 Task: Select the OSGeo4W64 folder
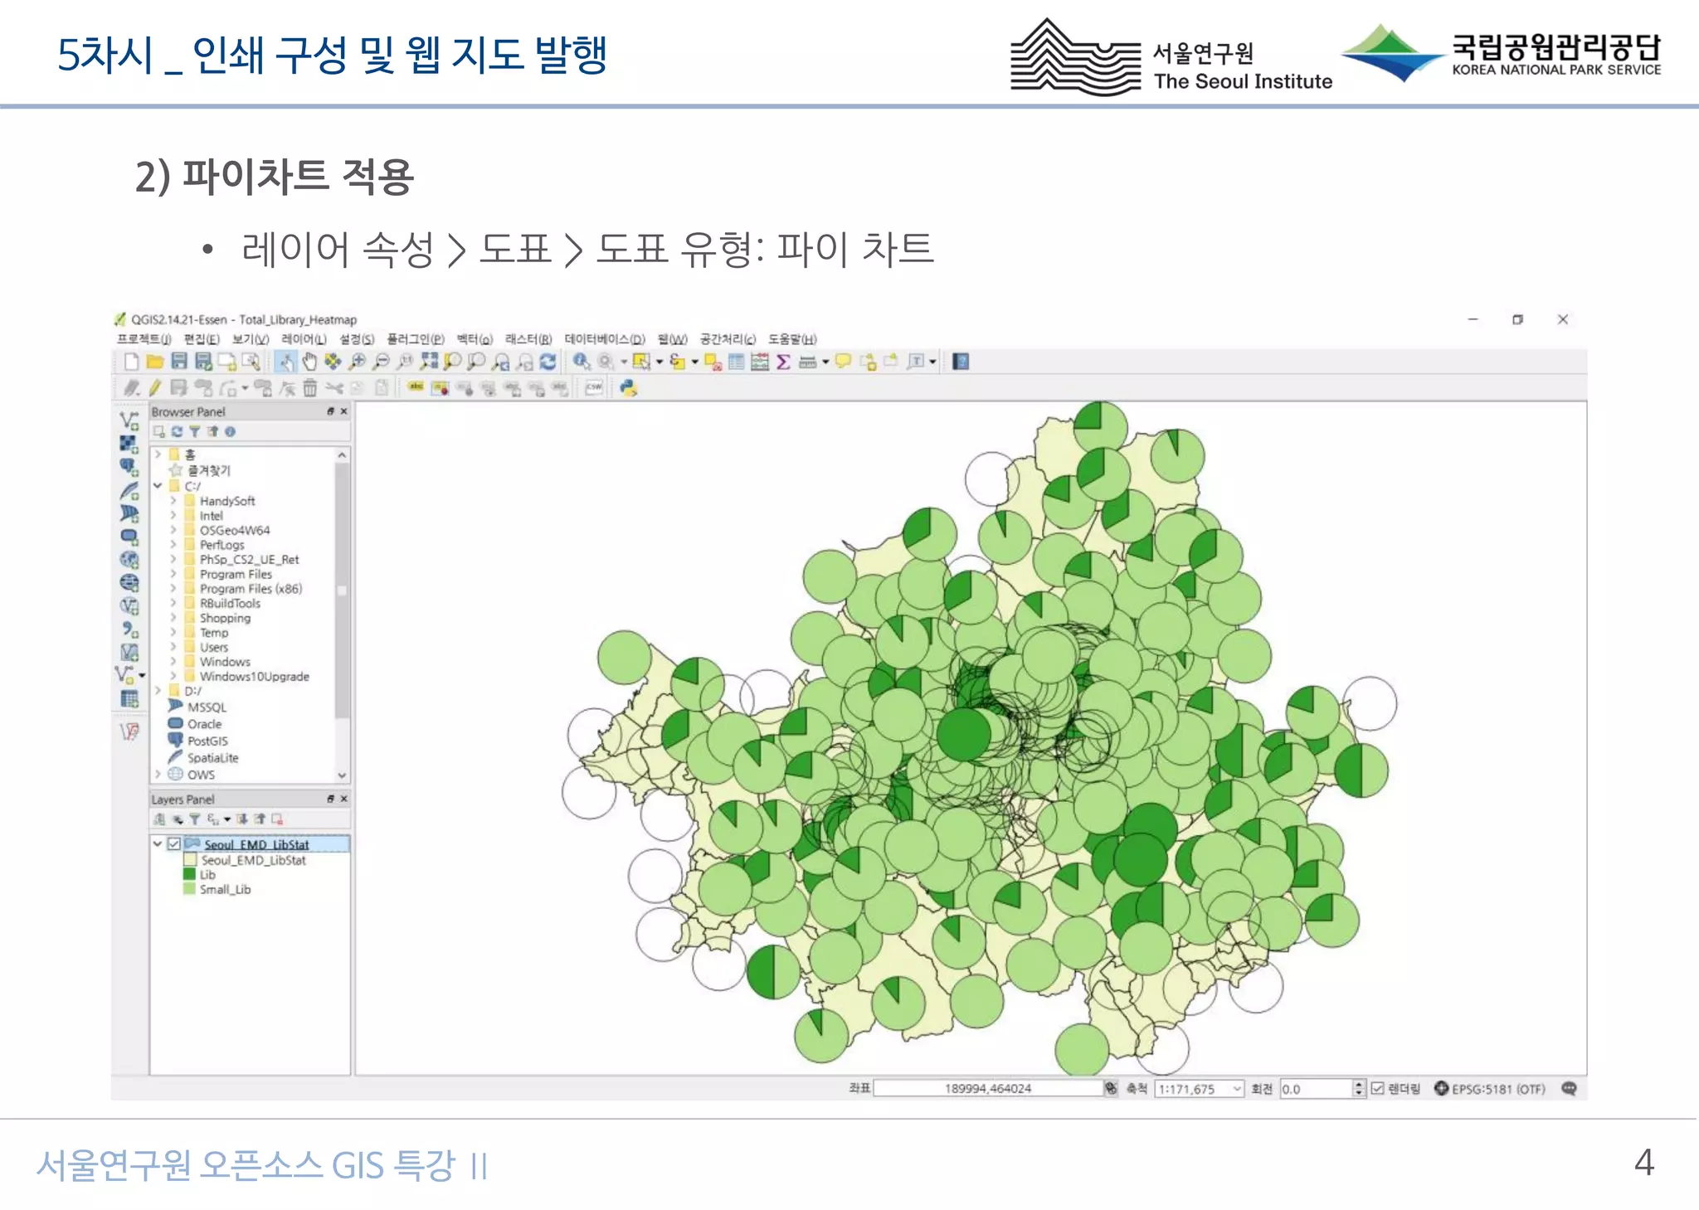pyautogui.click(x=235, y=530)
